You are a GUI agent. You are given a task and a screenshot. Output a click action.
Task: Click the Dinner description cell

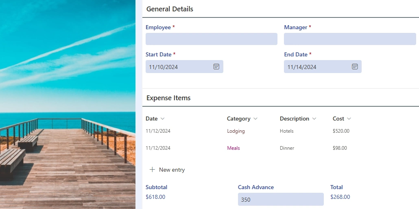pyautogui.click(x=288, y=148)
